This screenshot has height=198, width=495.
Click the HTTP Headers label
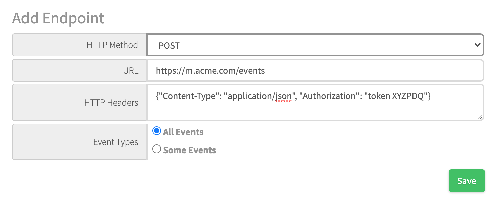click(x=111, y=103)
